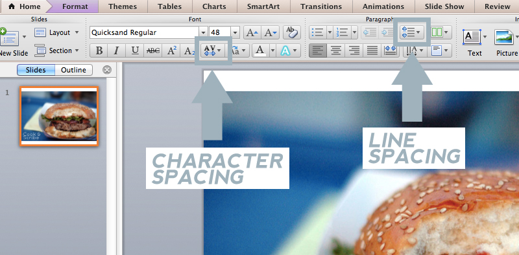Expand the font name dropdown list

pos(204,32)
